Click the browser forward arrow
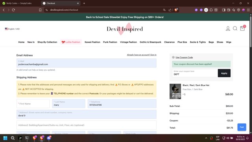The width and height of the screenshot is (252, 142). coord(9,10)
